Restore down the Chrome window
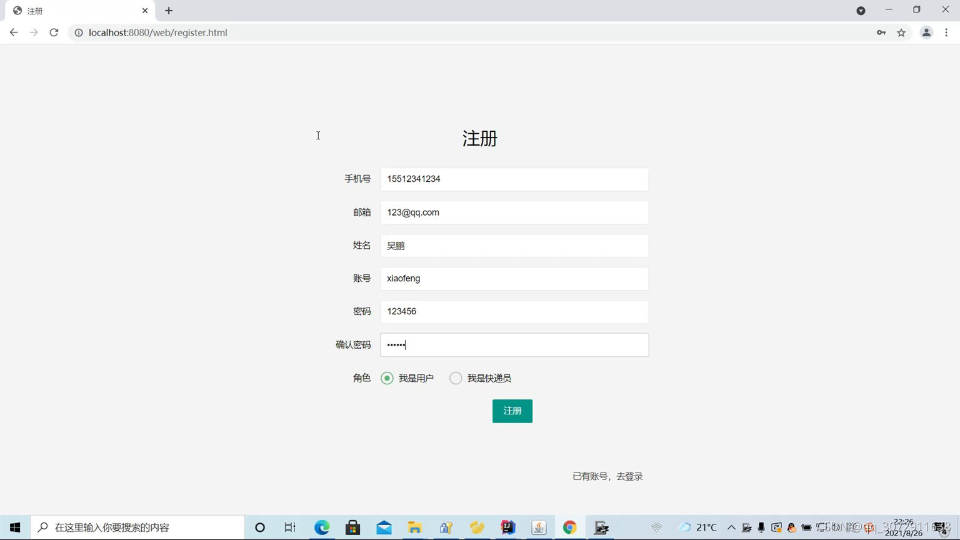Image resolution: width=960 pixels, height=540 pixels. tap(917, 10)
